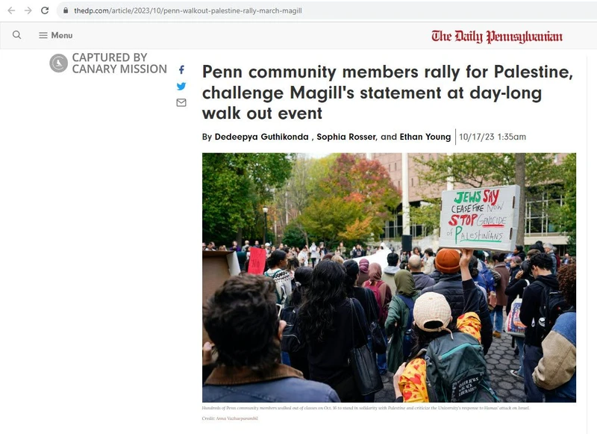The width and height of the screenshot is (597, 434).
Task: Open author Sophia Rosser's page
Action: click(x=346, y=137)
